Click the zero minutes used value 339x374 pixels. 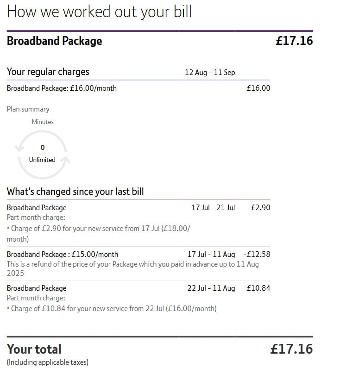[x=43, y=147]
